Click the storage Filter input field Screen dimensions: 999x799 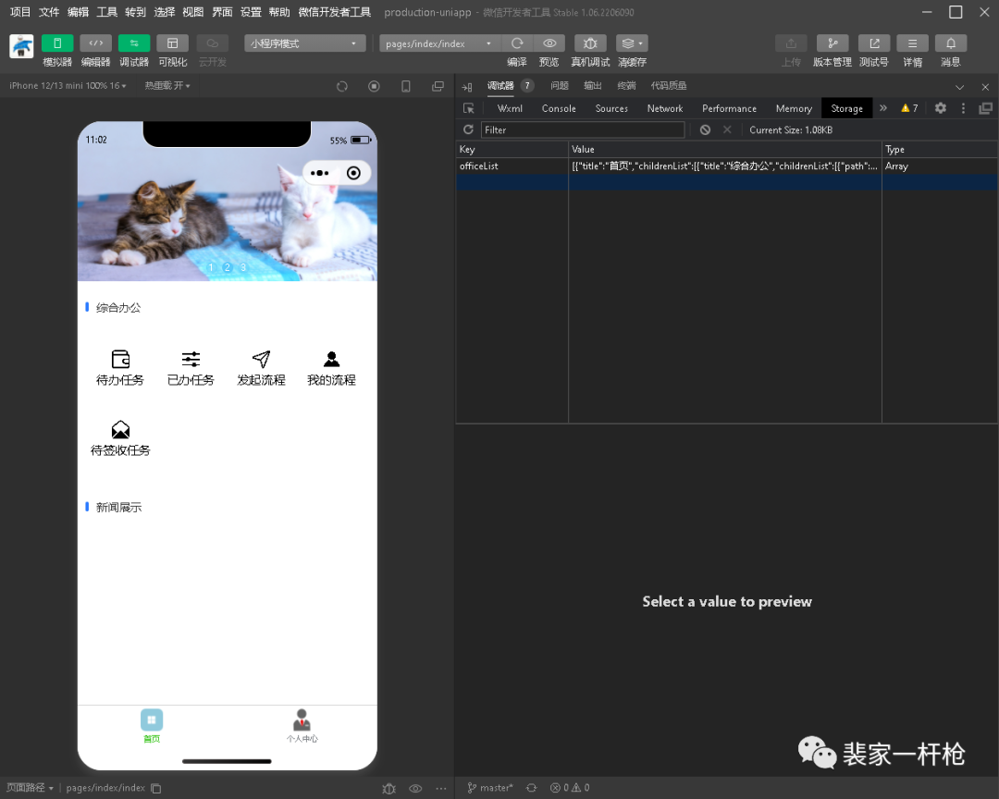pos(582,130)
